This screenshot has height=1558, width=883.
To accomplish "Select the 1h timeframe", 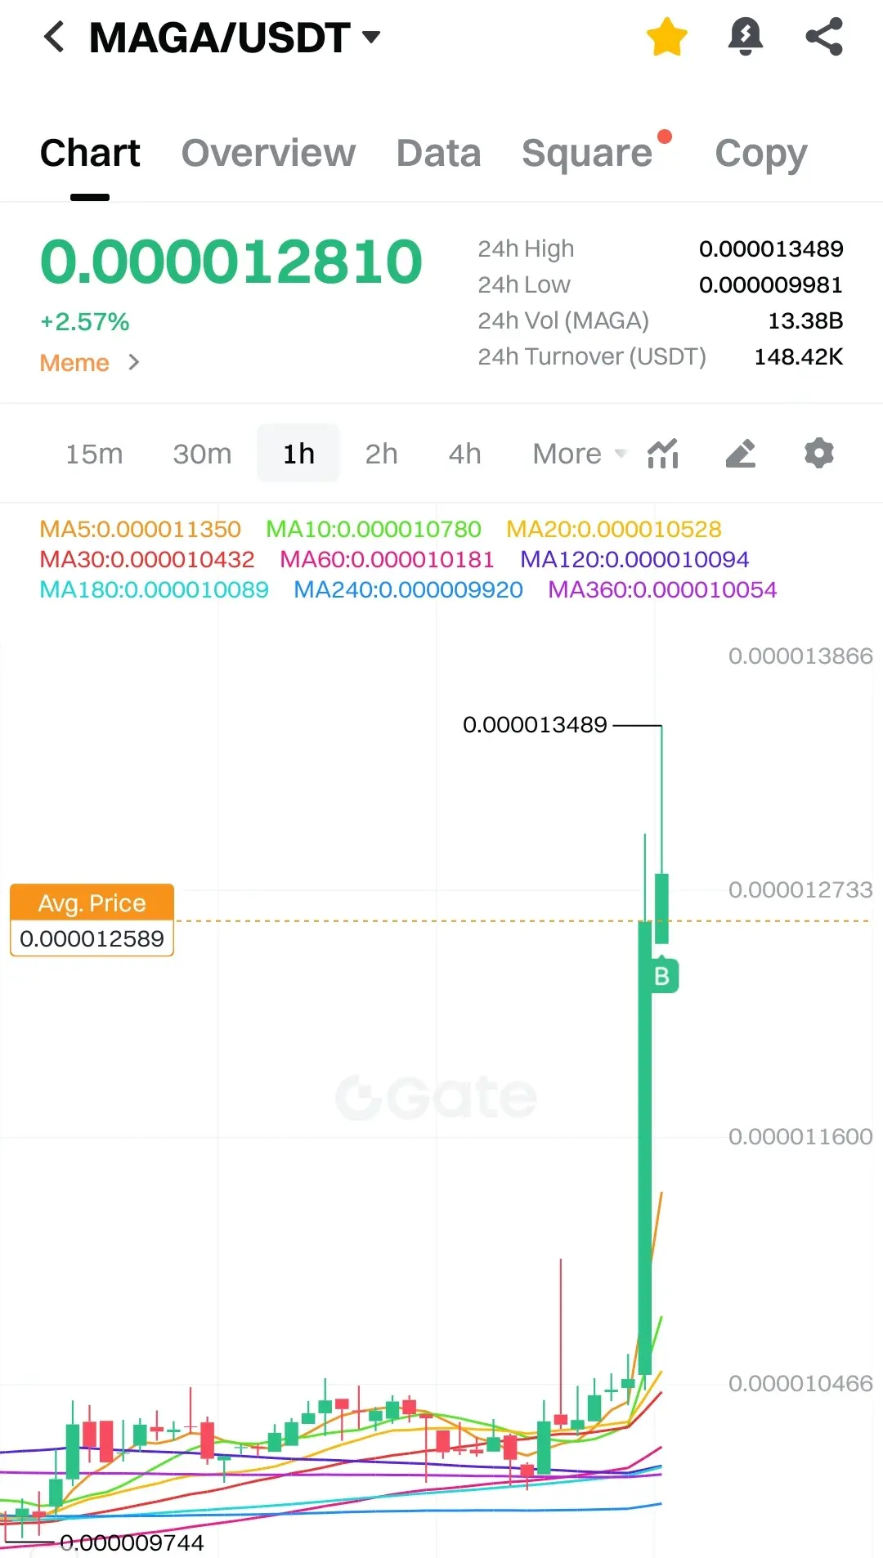I will coord(298,454).
